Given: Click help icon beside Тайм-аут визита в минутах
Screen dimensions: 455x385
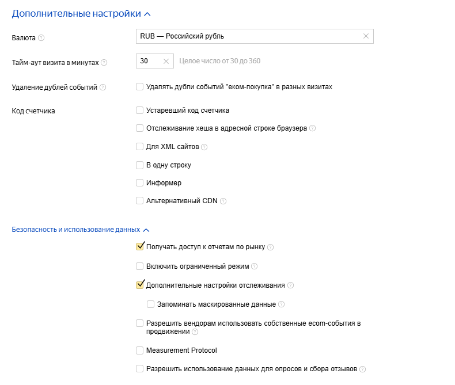Looking at the screenshot, I should (x=104, y=63).
